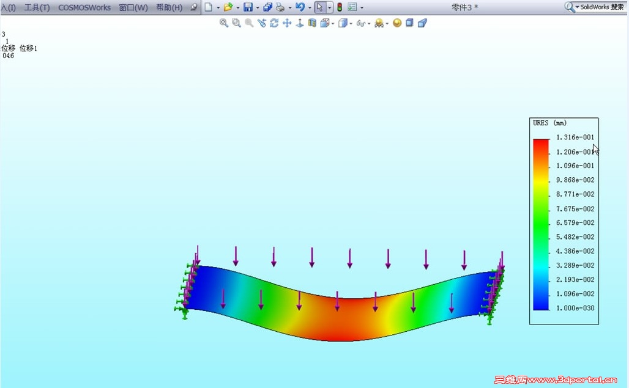The width and height of the screenshot is (629, 388).
Task: Click the legend value 6.579e-002
Action: tap(575, 222)
